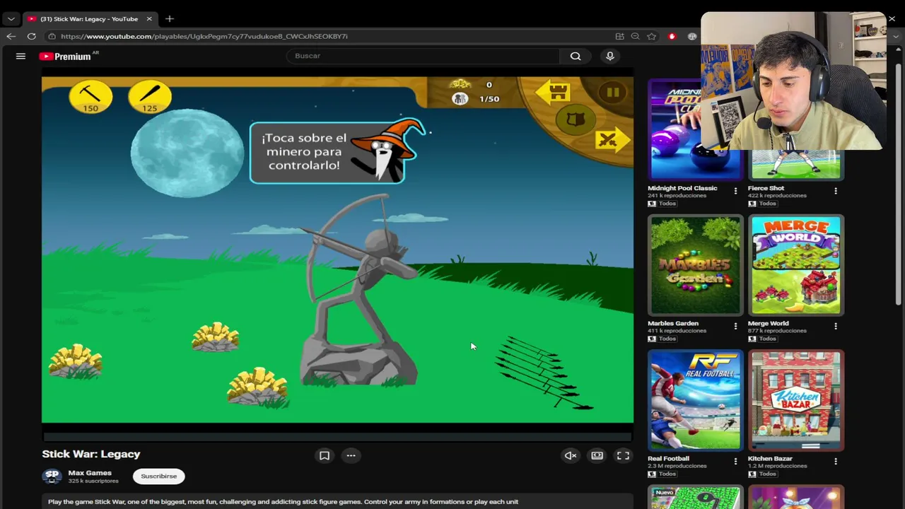This screenshot has width=905, height=509.
Task: Save the game with bookmark icon
Action: (x=325, y=456)
